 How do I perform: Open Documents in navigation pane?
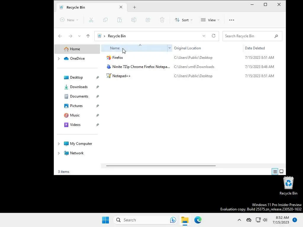coord(79,96)
